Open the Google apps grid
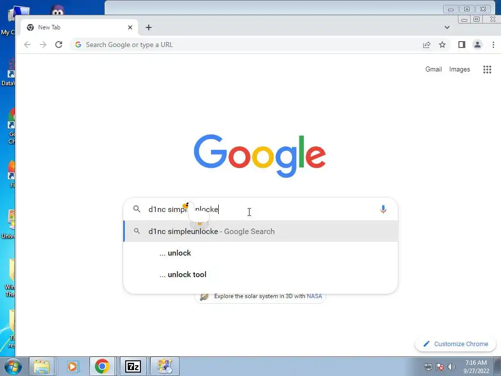Image resolution: width=501 pixels, height=376 pixels. tap(487, 70)
